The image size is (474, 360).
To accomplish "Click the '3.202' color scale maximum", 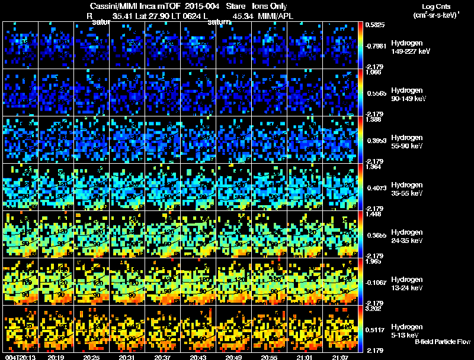I will point(373,309).
